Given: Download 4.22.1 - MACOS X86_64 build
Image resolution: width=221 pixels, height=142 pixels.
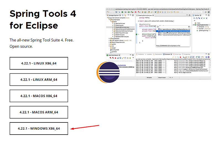Looking at the screenshot, I should click(39, 96).
